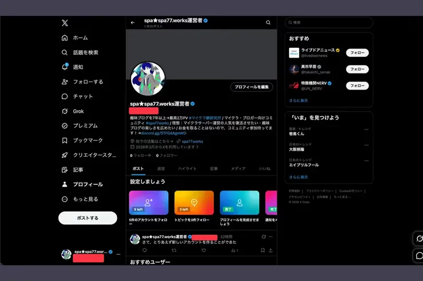Open the Home (ホーム) icon

(x=65, y=38)
